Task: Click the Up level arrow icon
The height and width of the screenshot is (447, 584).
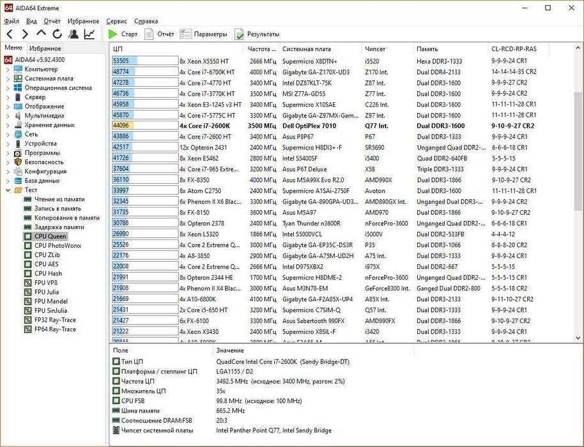Action: (41, 33)
